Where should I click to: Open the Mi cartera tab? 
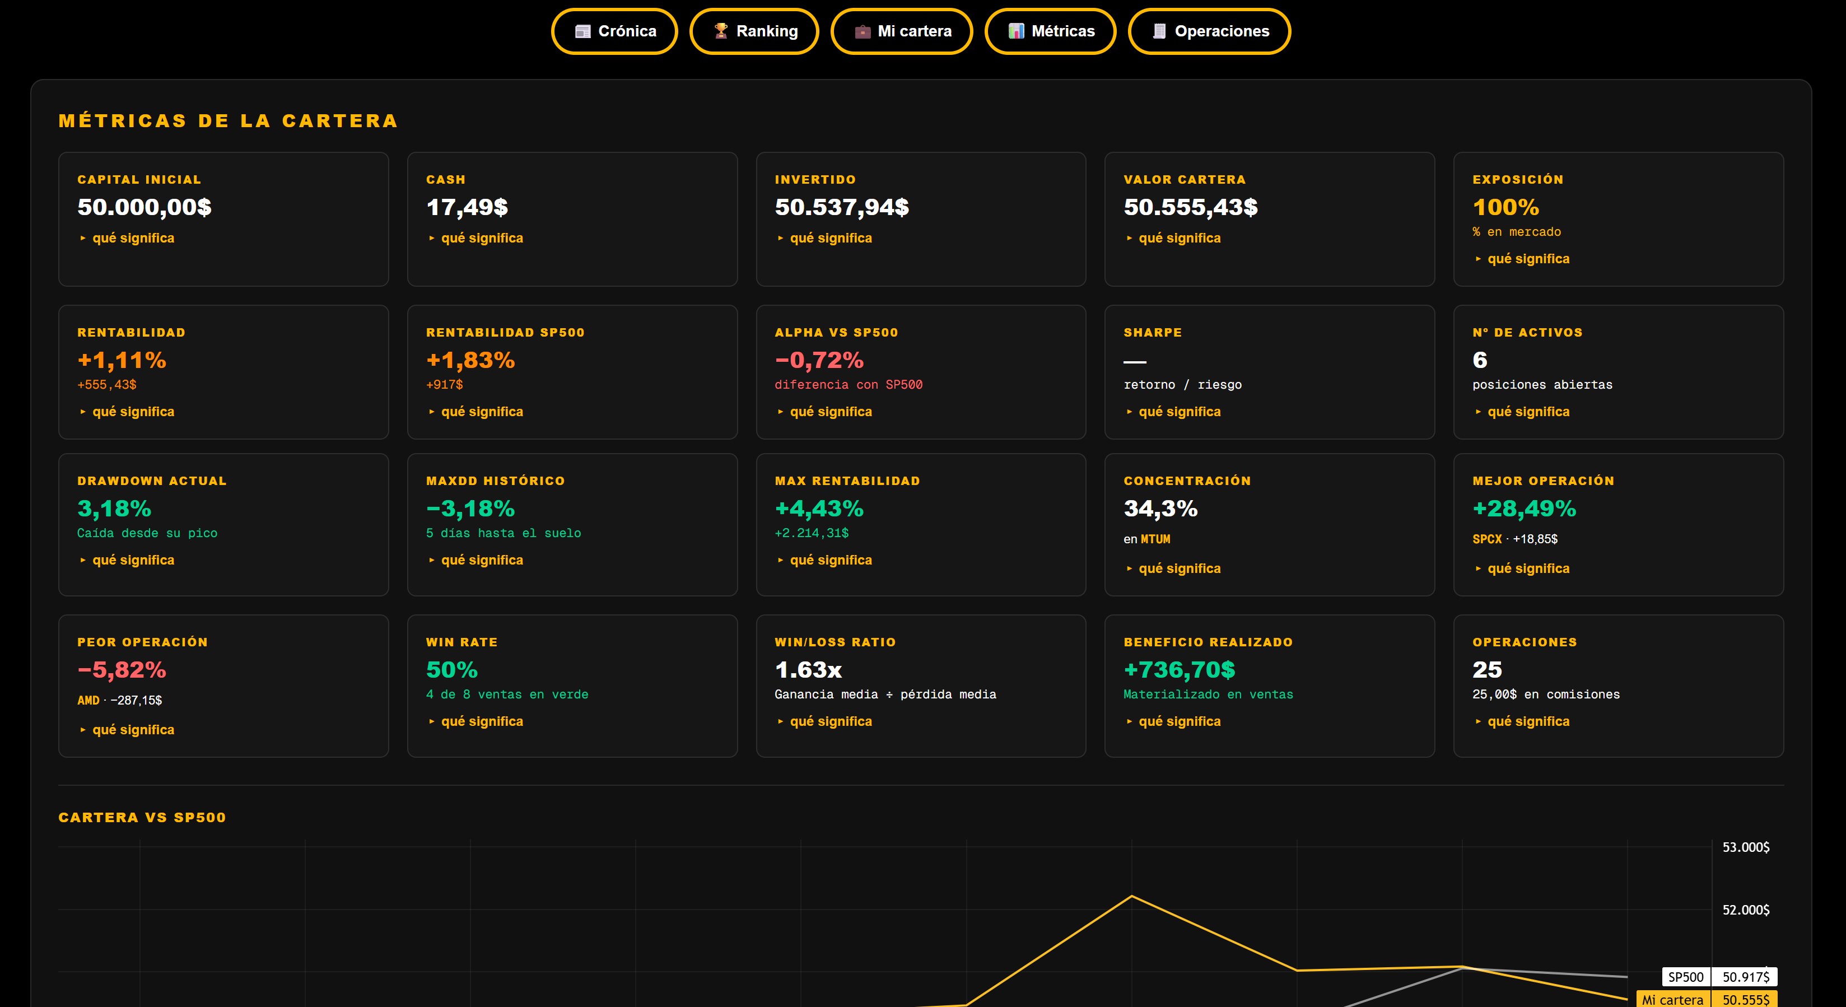click(902, 31)
